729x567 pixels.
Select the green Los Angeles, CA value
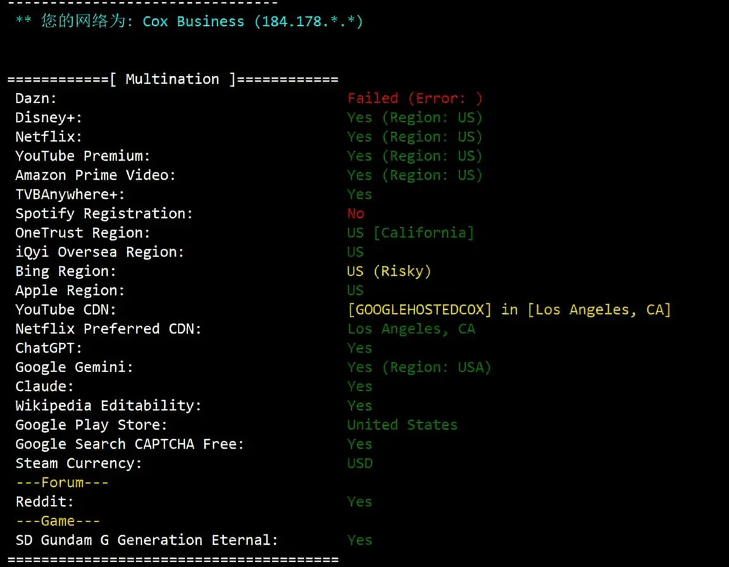pyautogui.click(x=411, y=329)
